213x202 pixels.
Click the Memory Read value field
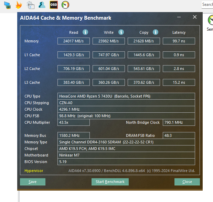pyautogui.click(x=73, y=41)
